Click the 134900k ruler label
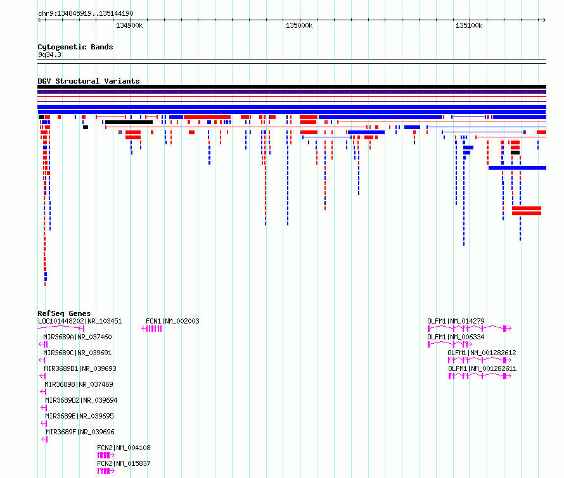Screen dimensions: 564x478 tap(129, 25)
